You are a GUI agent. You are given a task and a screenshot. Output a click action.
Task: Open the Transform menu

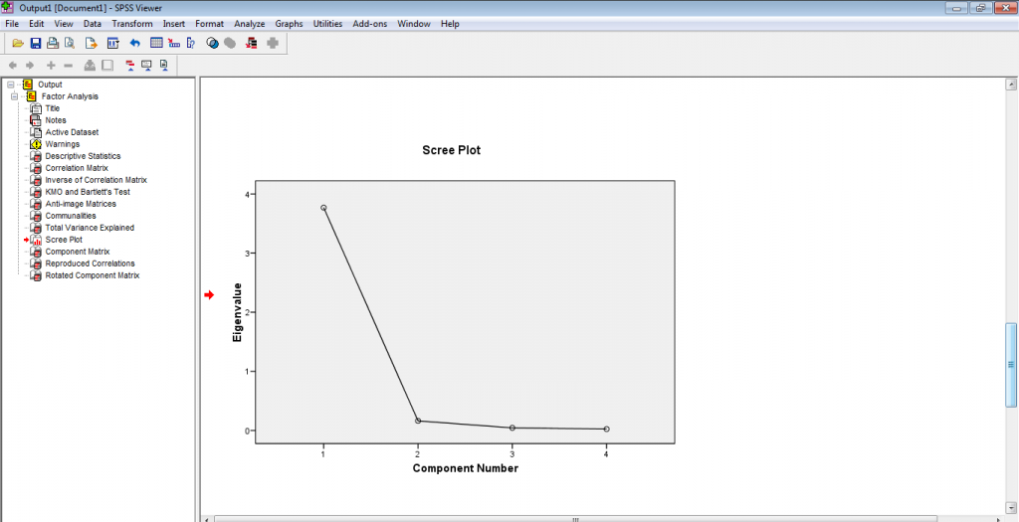[x=132, y=23]
